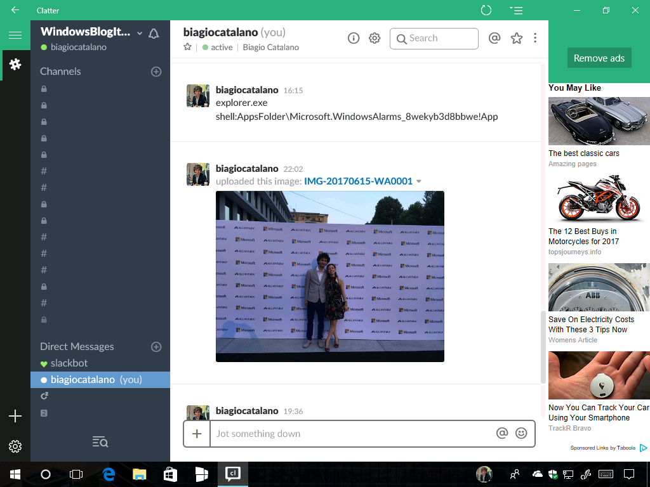The height and width of the screenshot is (487, 650).
Task: Open the motorcycle ad image
Action: tap(599, 198)
